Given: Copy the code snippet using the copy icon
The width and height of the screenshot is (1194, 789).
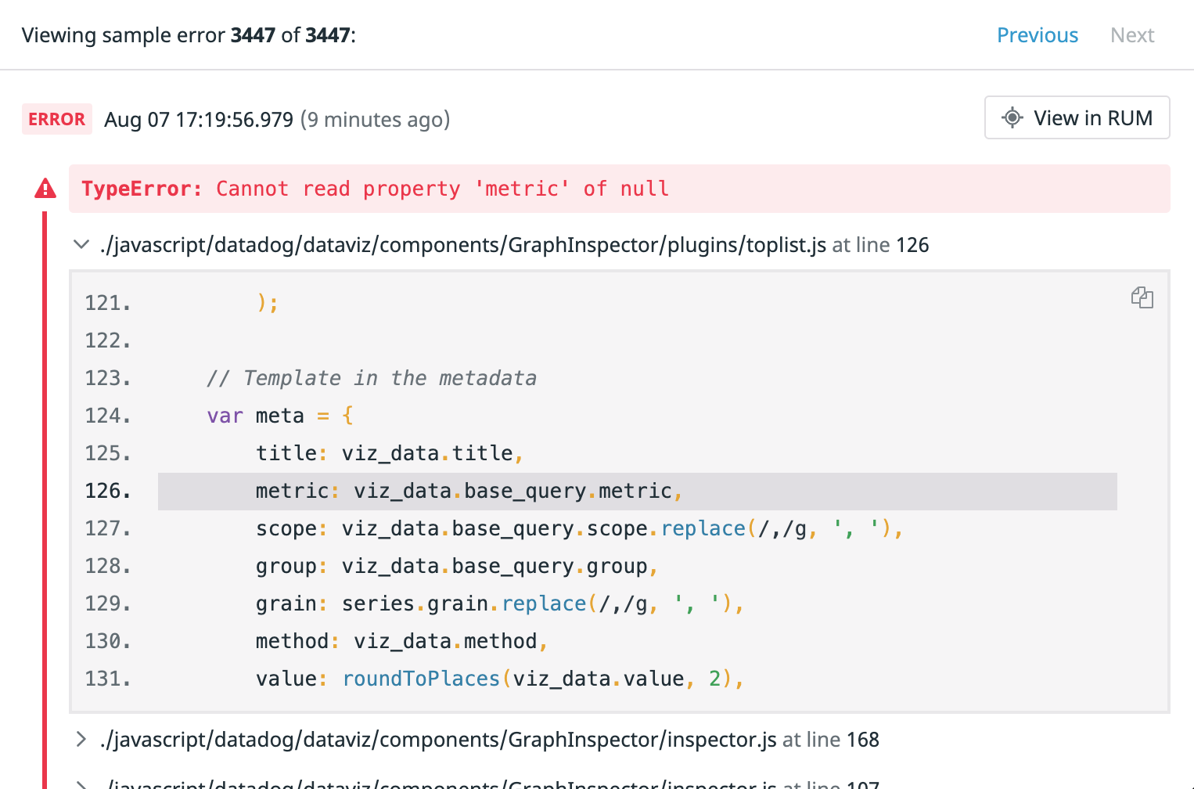Looking at the screenshot, I should [1142, 297].
